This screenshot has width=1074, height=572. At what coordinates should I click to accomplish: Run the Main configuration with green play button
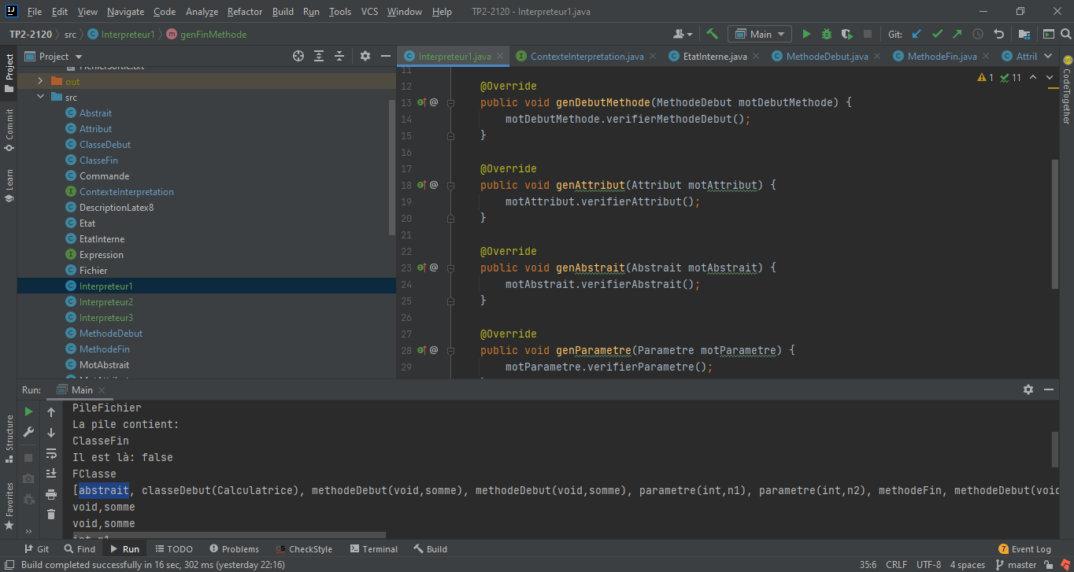806,34
